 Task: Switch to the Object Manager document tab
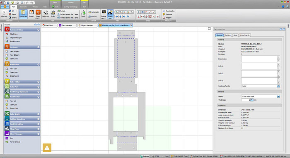click(87, 26)
